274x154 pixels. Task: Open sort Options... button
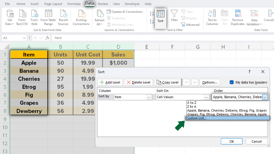tap(210, 82)
